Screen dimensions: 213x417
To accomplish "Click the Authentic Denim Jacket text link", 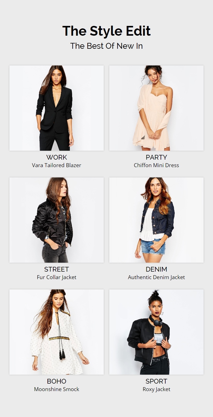I will tap(156, 277).
